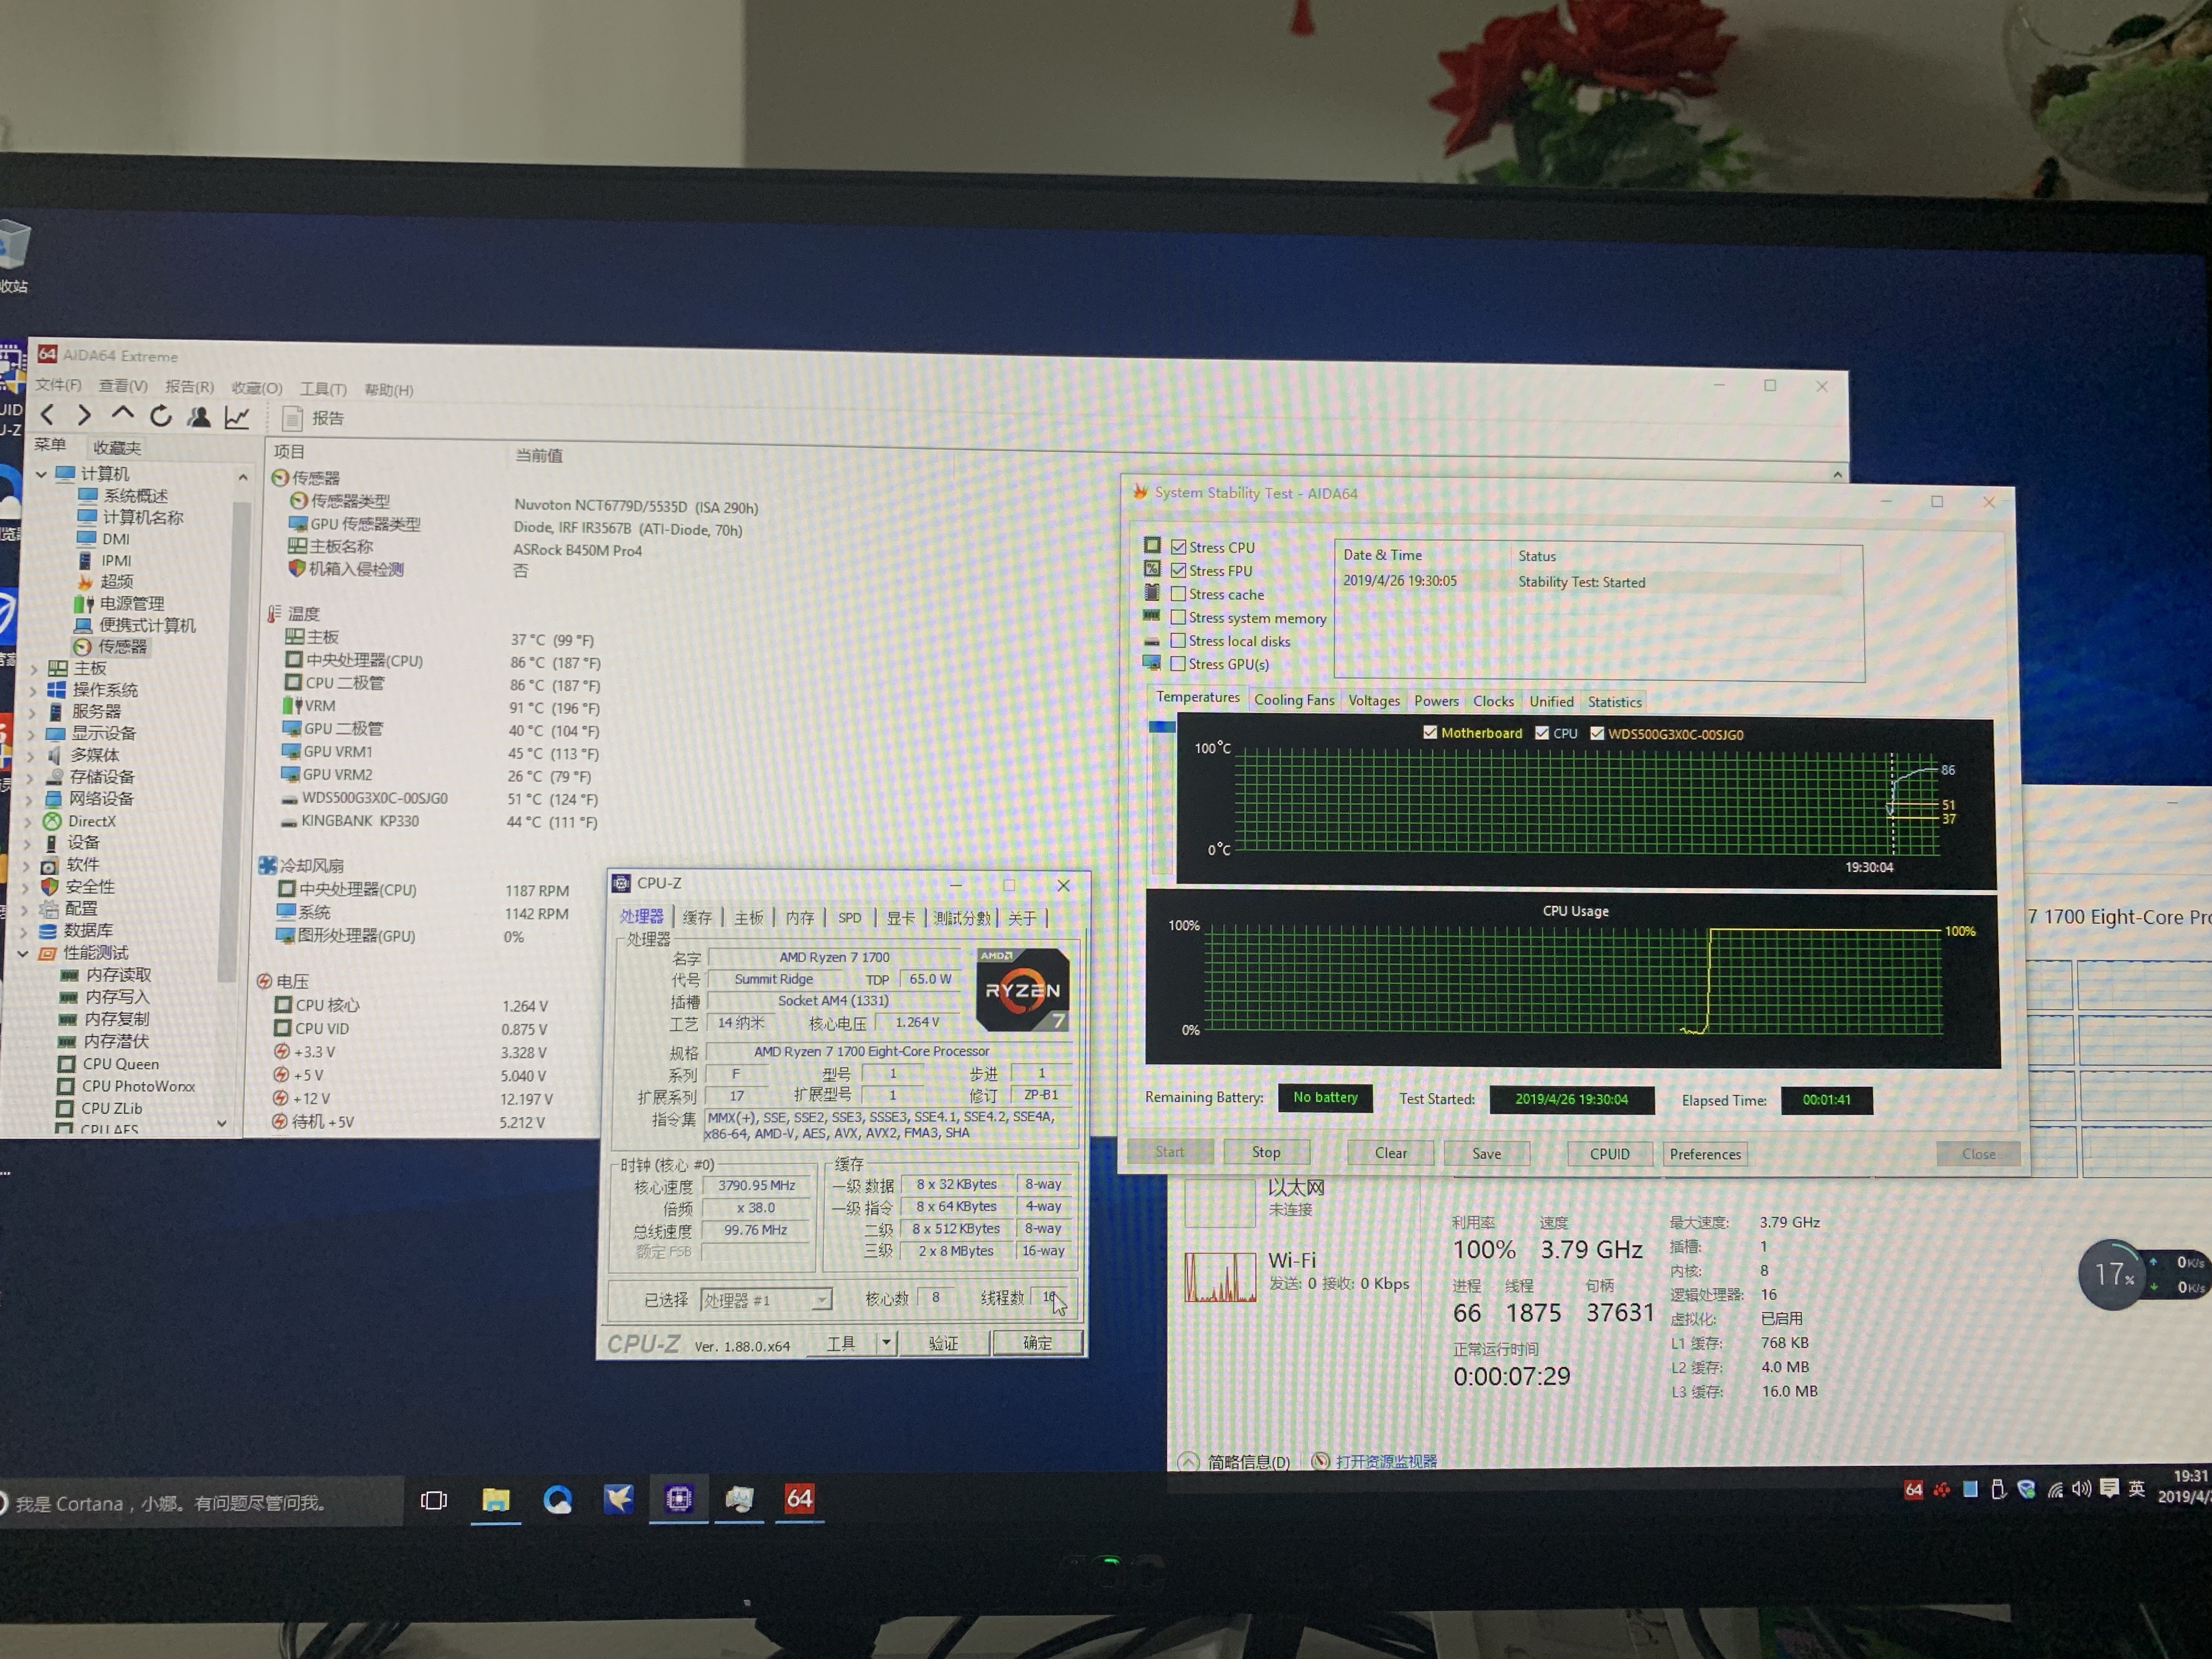
Task: Click the AIDA64 报告 toolbar button
Action: 313,418
